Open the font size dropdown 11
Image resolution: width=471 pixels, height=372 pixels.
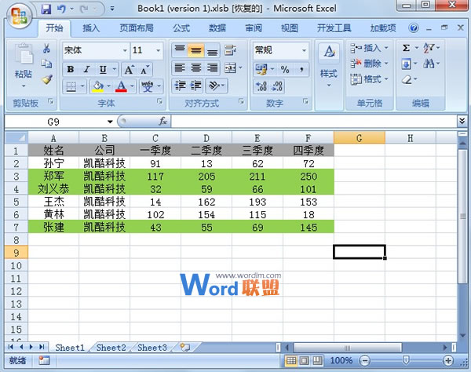(159, 50)
